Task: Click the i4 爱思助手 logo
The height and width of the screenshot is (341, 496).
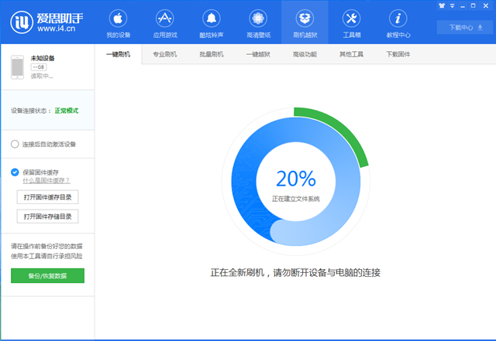Action: click(22, 22)
